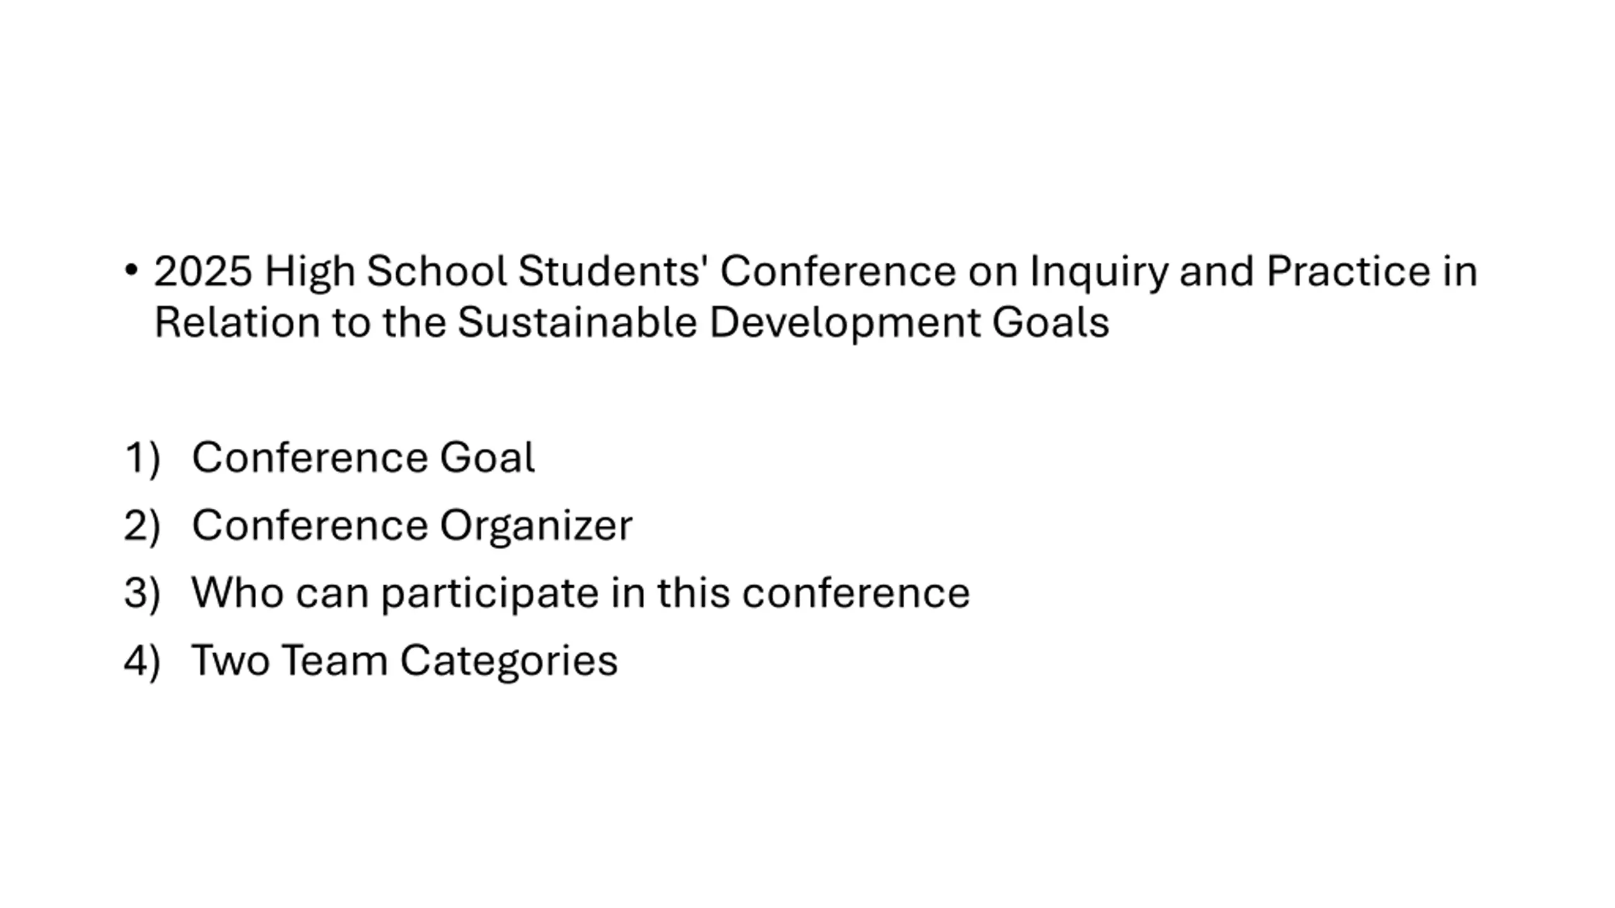
Task: Click the word participate in item three
Action: (x=490, y=594)
